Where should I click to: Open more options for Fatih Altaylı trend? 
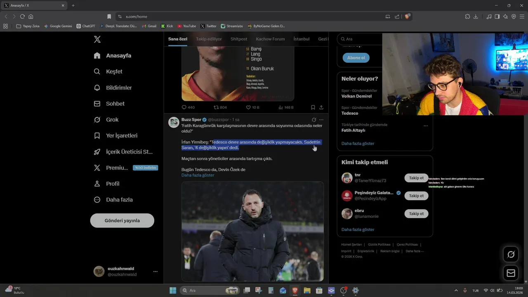(x=426, y=126)
